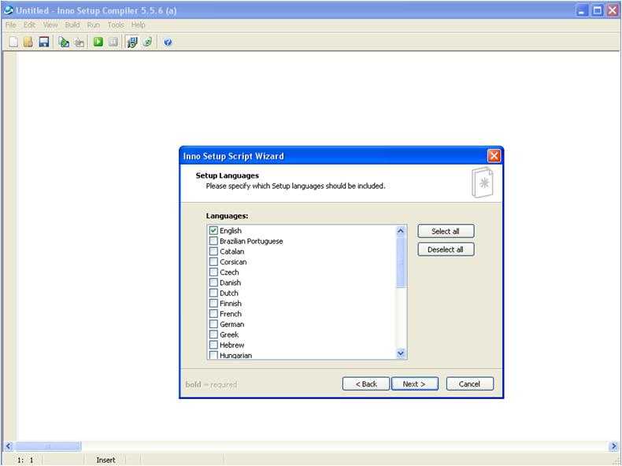
Task: Tick the German checkbox
Action: coord(213,324)
